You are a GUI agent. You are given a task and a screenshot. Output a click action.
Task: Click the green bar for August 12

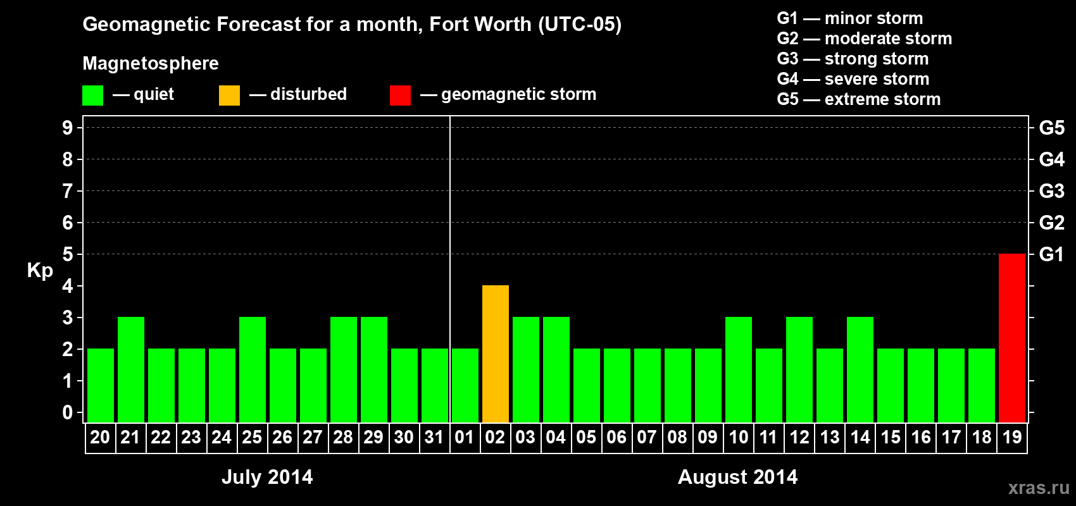[x=799, y=370]
